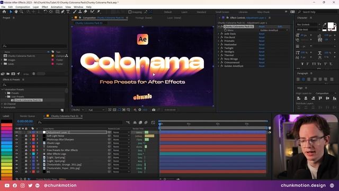This screenshot has height=191, width=339.
Task: Reset the Prismatic effect
Action: [262, 41]
